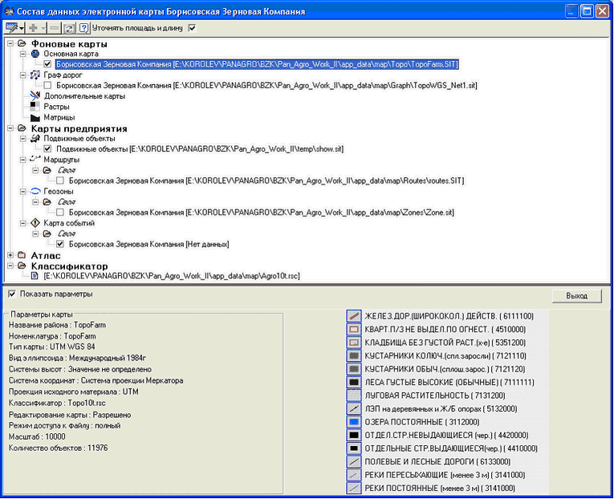
Task: Click the 'Геозоны' blue oval icon
Action: click(35, 192)
